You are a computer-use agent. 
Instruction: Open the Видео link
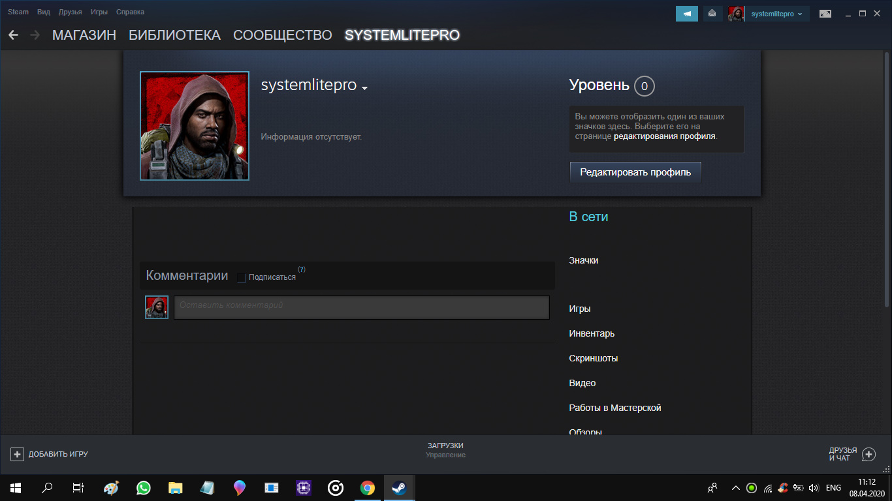coord(582,383)
